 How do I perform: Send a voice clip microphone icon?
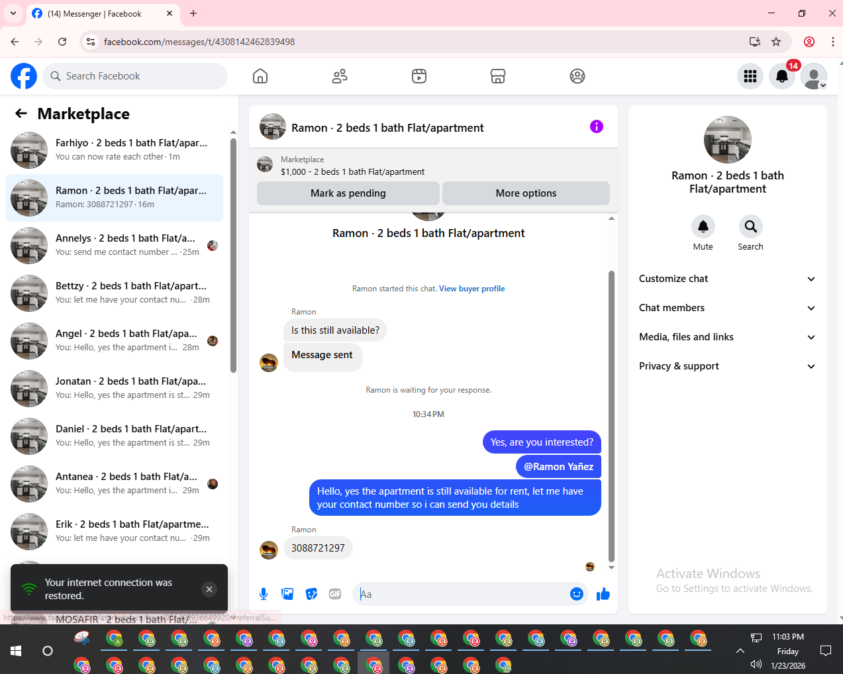pos(264,594)
